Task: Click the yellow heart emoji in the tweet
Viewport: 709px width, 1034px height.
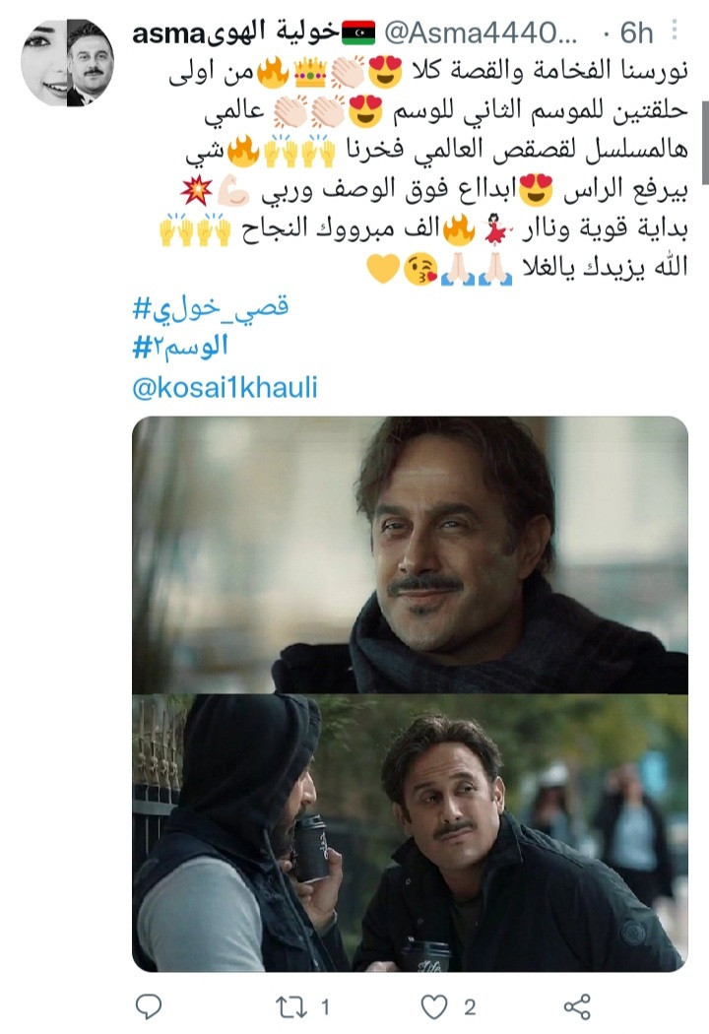Action: pos(383,269)
